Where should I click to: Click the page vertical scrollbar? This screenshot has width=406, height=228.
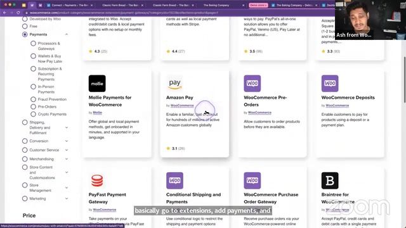coord(405,80)
